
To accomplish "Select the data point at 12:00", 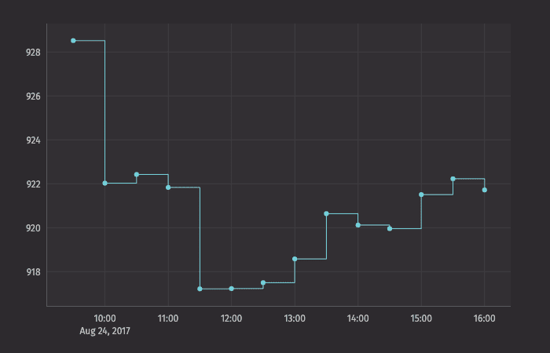I will pos(231,289).
